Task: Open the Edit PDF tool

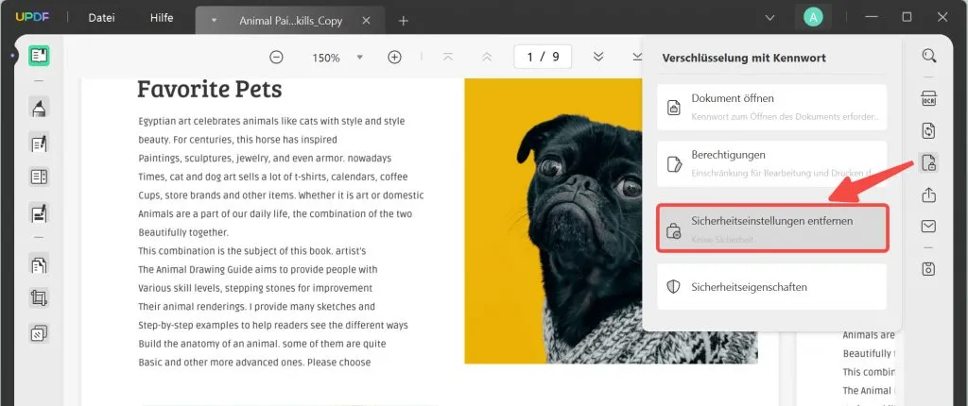Action: click(x=39, y=144)
